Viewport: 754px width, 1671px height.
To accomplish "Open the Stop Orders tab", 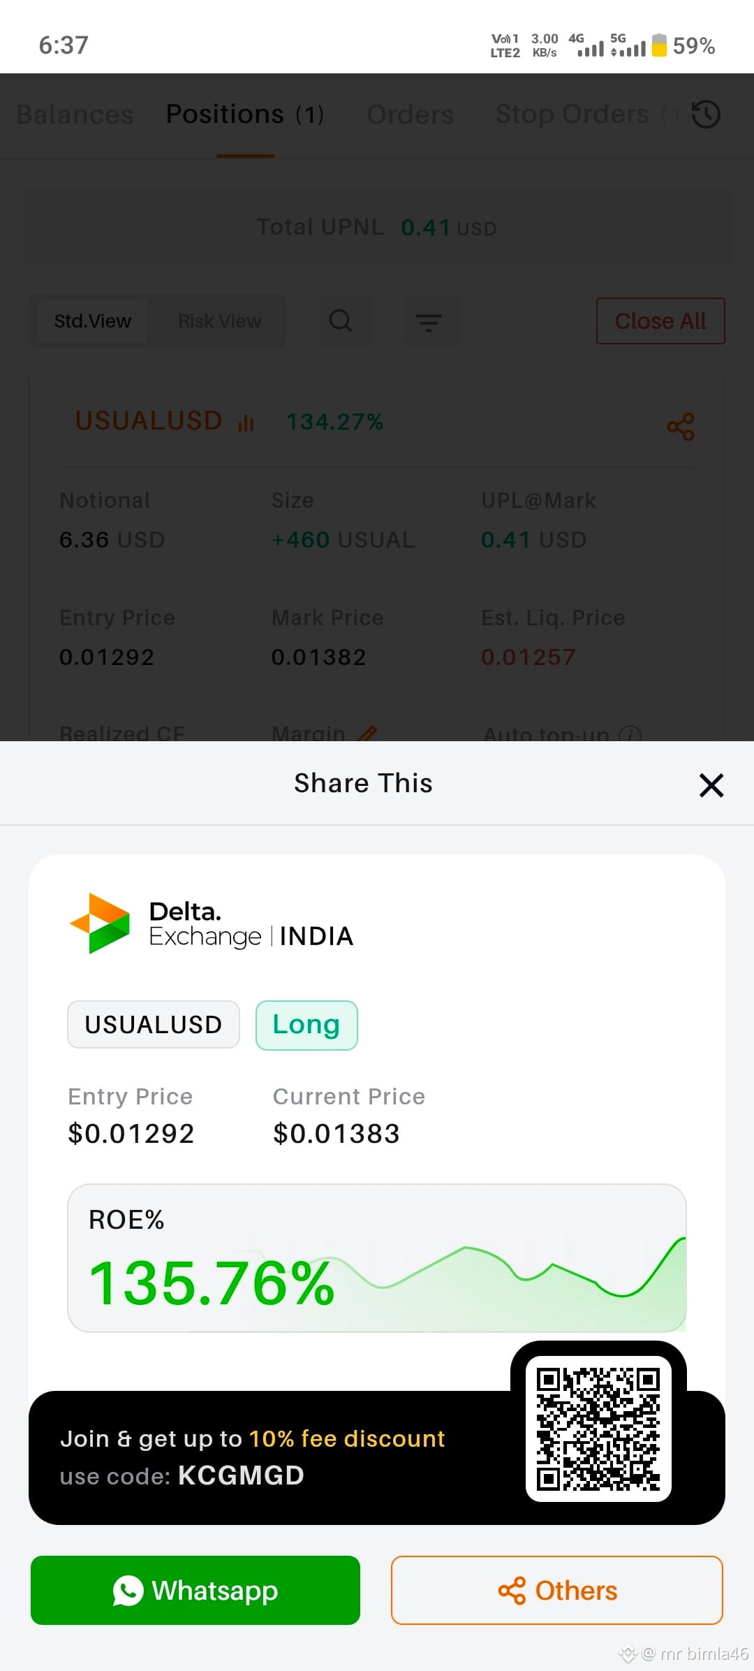I will (572, 115).
